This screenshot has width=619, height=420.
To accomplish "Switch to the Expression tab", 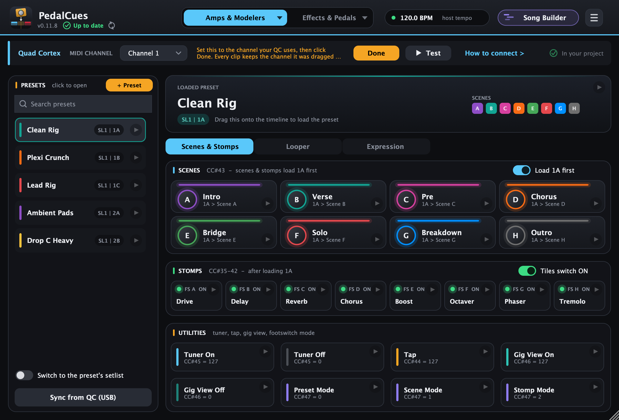I will tap(385, 146).
